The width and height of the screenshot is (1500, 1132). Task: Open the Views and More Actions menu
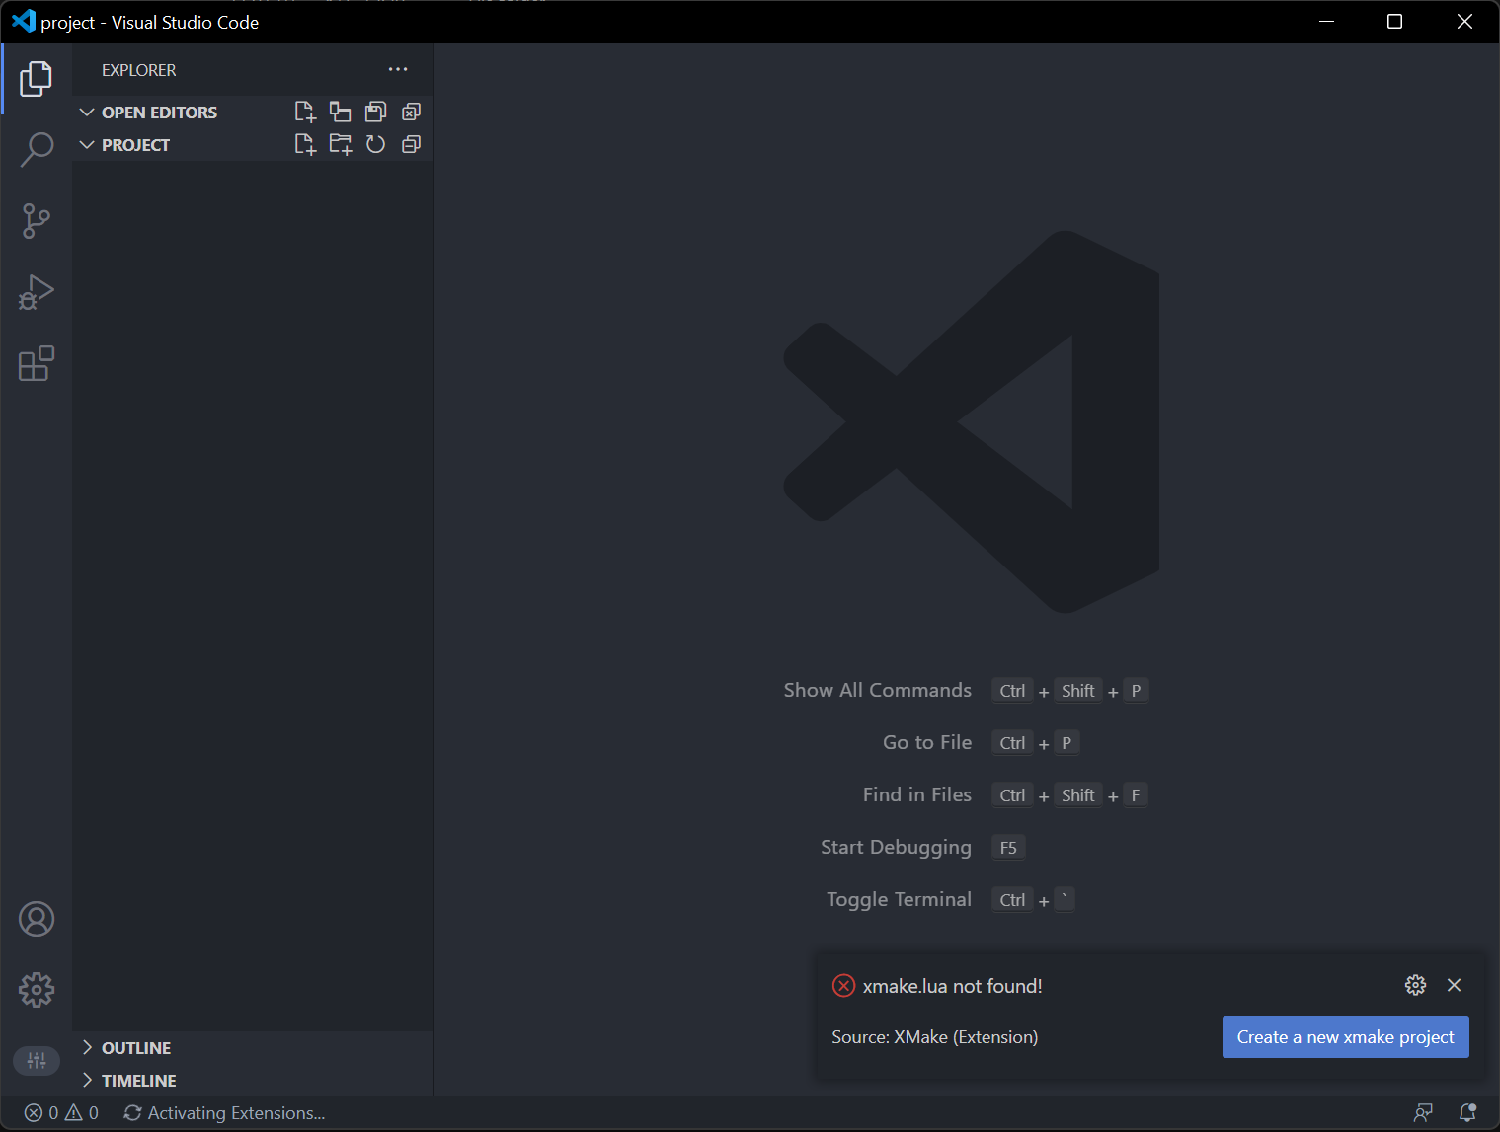[398, 69]
